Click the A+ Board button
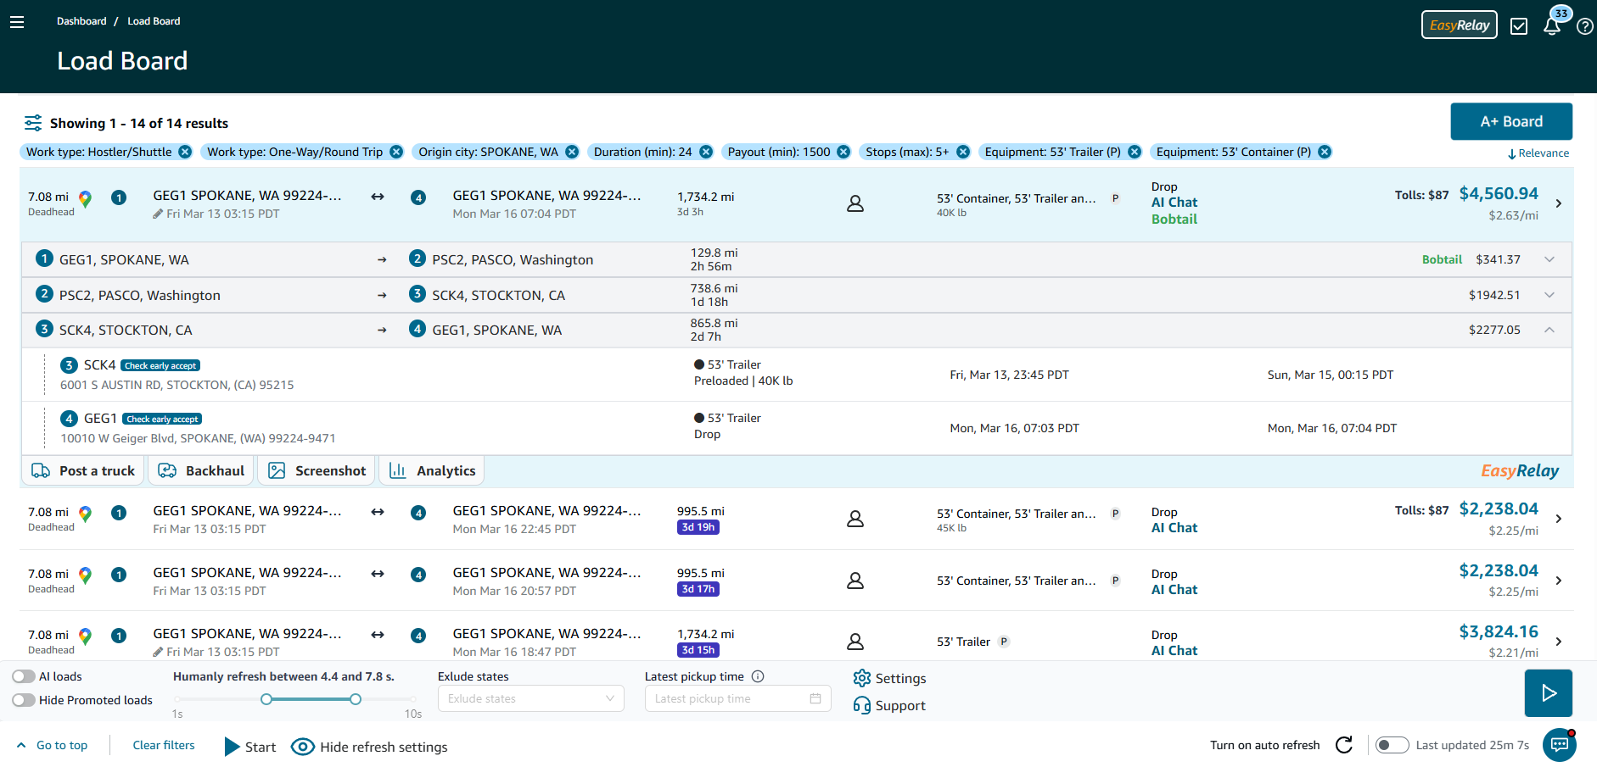 click(x=1510, y=121)
